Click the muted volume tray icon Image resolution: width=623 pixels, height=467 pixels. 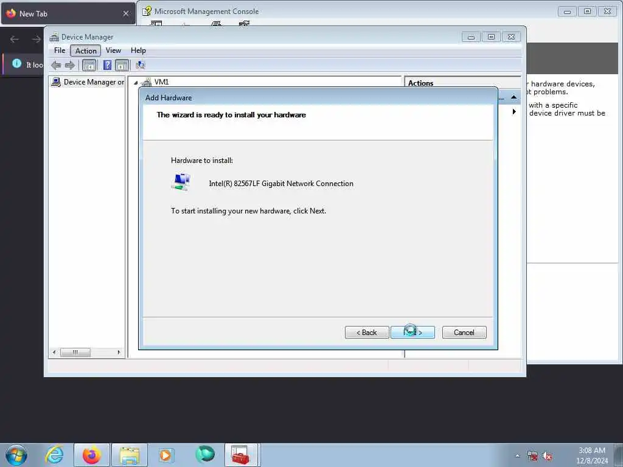click(547, 456)
